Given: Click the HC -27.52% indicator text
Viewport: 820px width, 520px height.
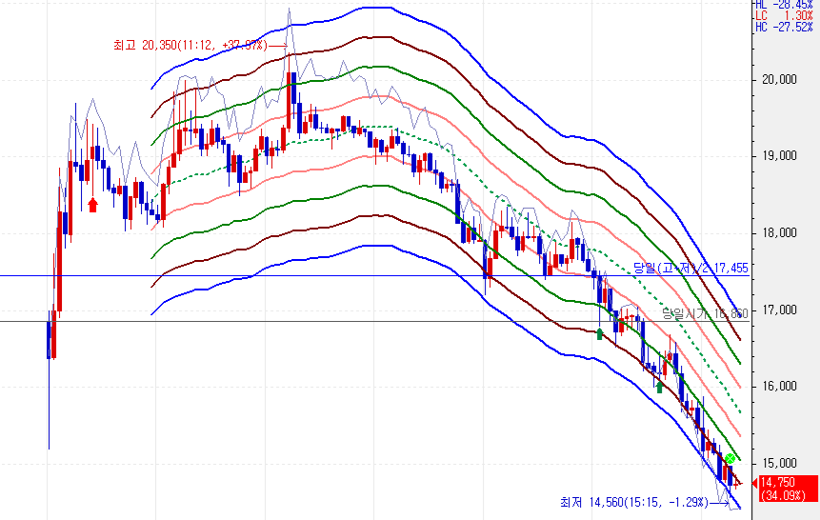Looking at the screenshot, I should coord(784,28).
